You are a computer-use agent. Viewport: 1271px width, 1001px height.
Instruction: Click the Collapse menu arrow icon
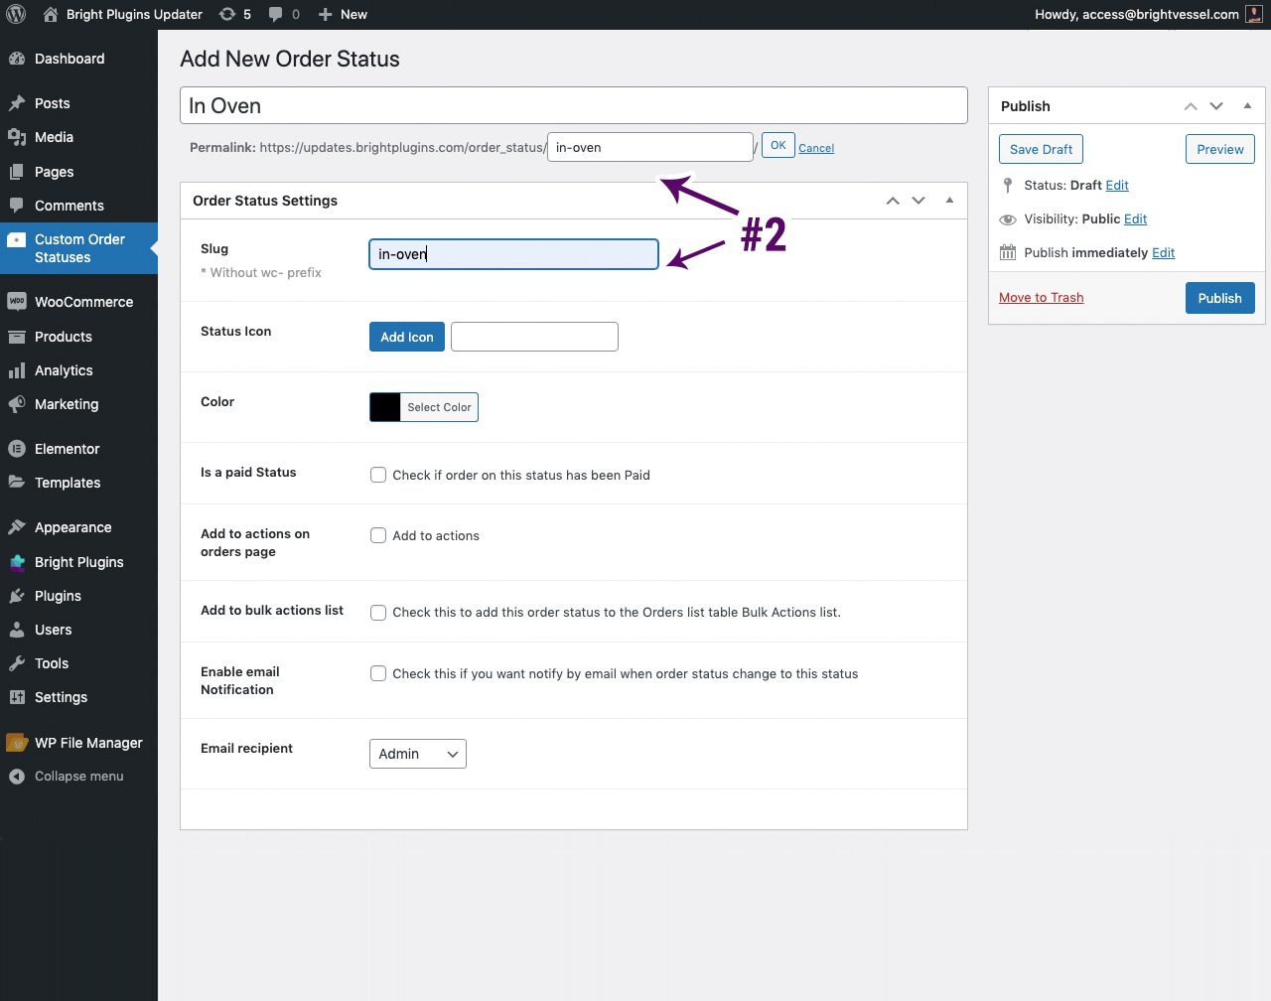[17, 777]
